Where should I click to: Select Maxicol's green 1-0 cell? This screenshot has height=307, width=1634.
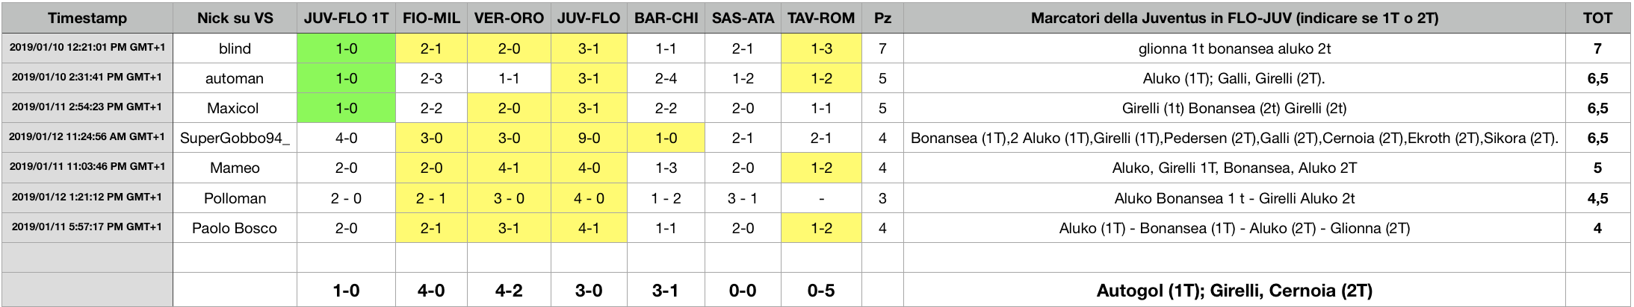(346, 108)
